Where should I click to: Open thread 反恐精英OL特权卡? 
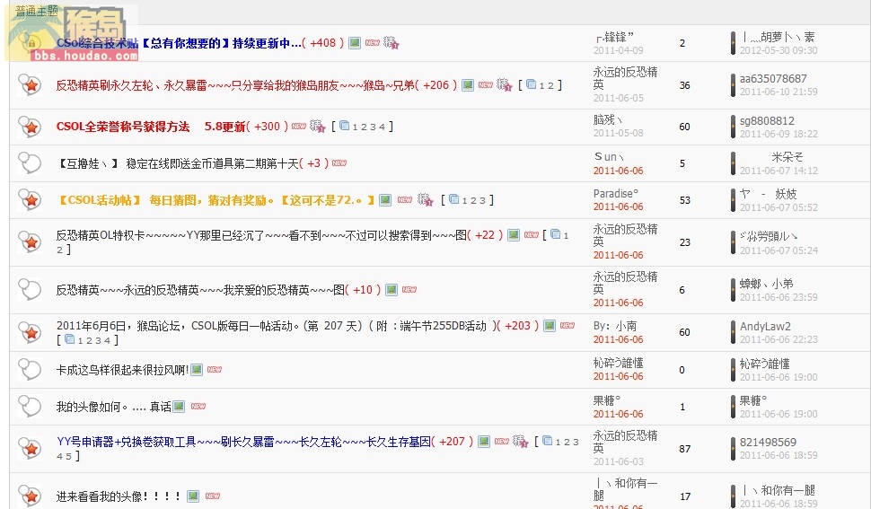pos(261,235)
